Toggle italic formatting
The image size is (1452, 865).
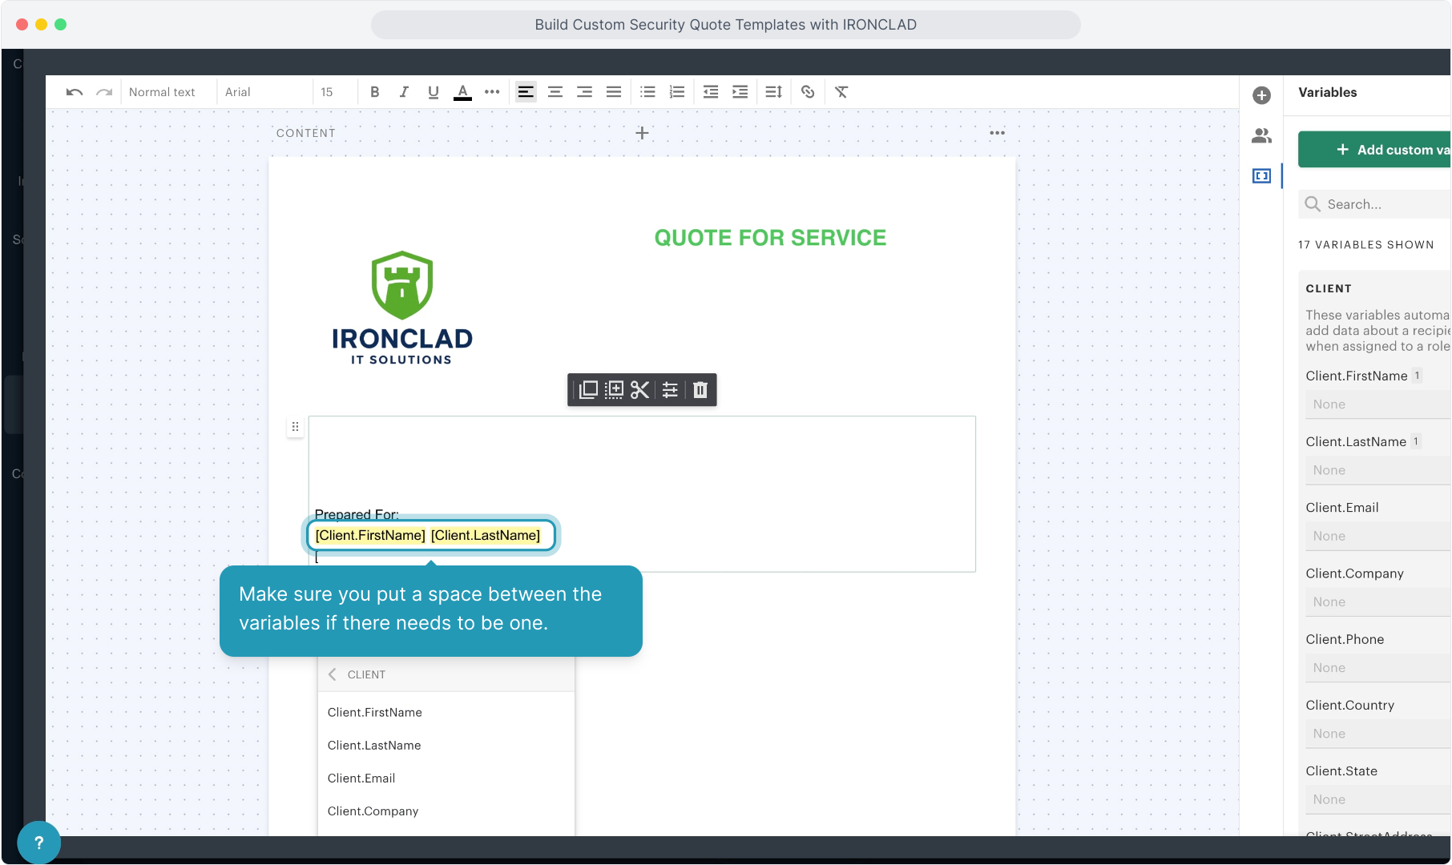pos(404,92)
